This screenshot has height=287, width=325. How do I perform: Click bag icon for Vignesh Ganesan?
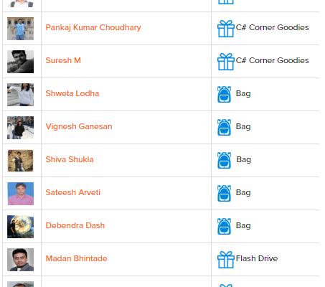(x=224, y=128)
